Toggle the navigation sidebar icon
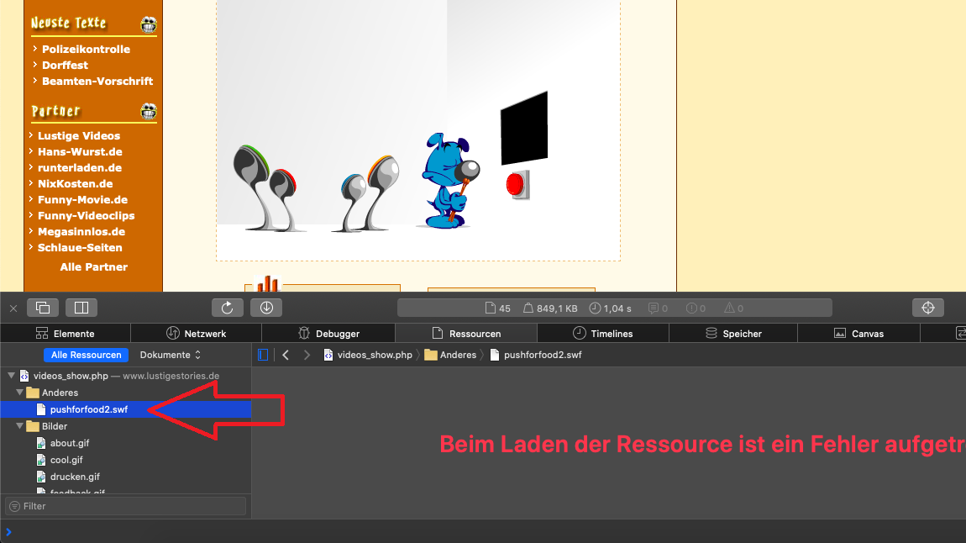 click(264, 355)
